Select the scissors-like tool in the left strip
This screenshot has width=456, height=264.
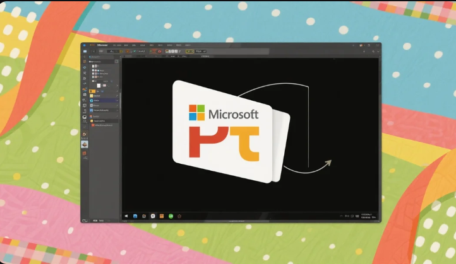(x=85, y=73)
